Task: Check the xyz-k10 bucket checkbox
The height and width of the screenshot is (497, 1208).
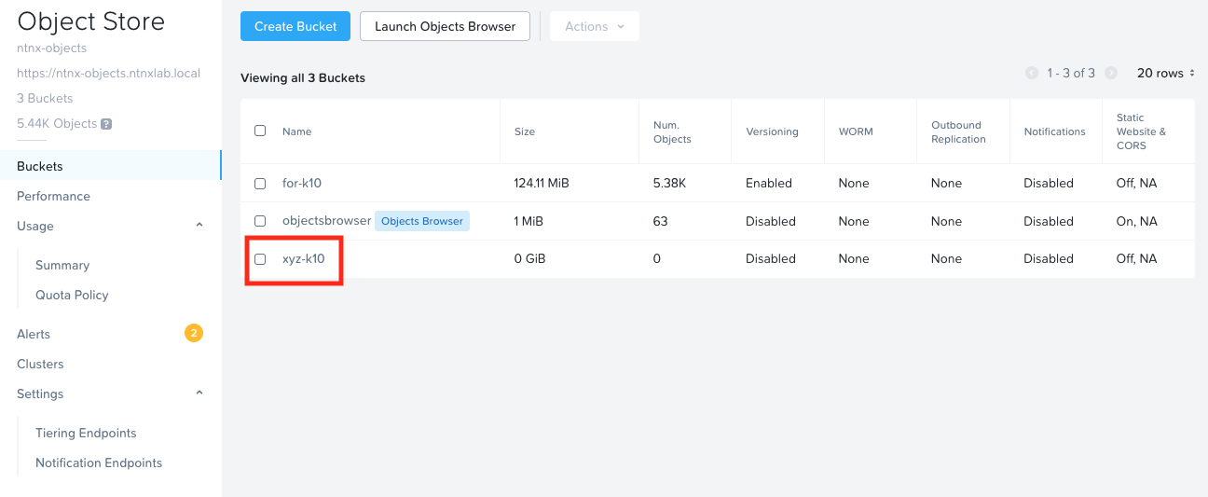Action: [260, 258]
